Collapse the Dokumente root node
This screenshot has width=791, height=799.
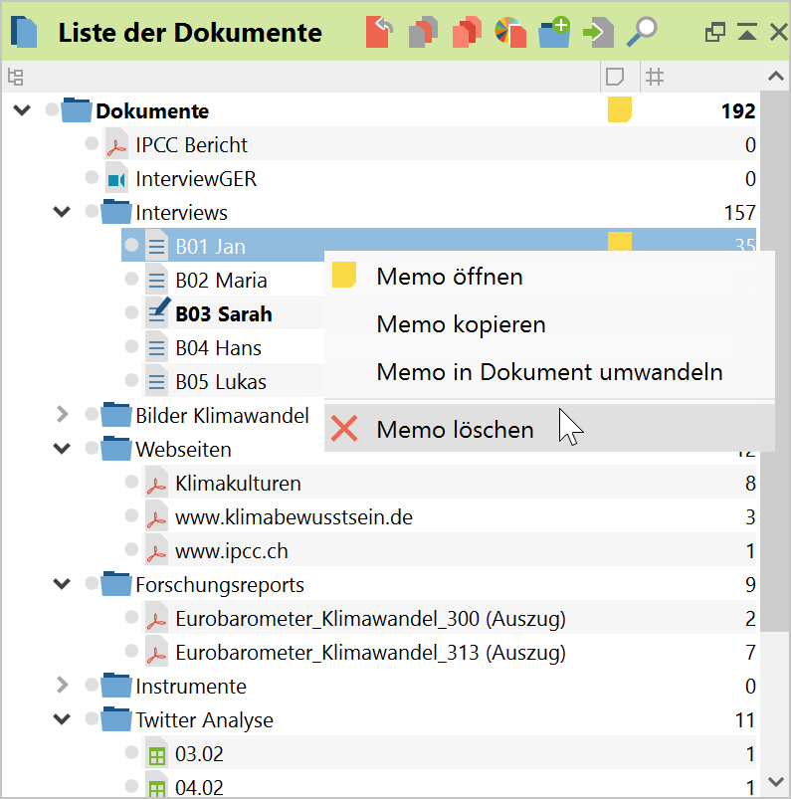22,110
